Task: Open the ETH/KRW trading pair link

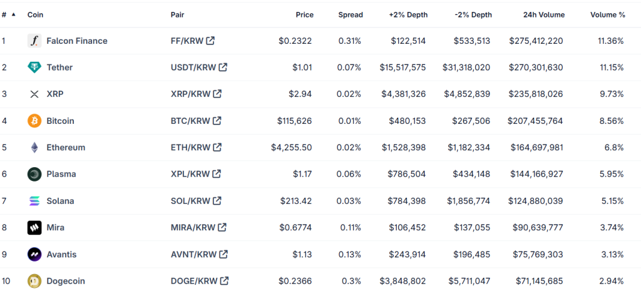Action: click(190, 148)
